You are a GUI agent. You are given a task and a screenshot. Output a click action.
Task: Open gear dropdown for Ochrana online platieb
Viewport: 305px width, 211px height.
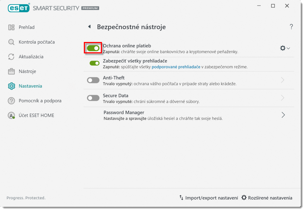pyautogui.click(x=285, y=48)
